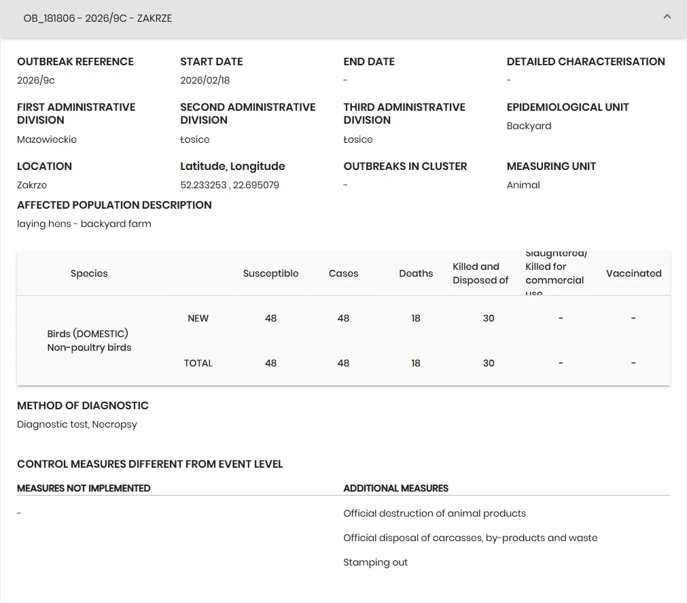Click the Stamping out measure
Image resolution: width=687 pixels, height=603 pixels.
point(376,563)
